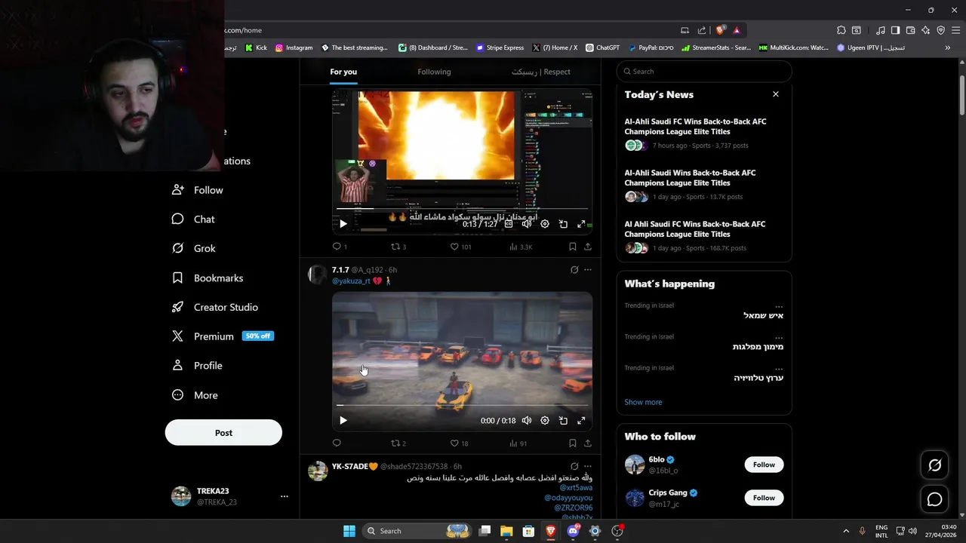Viewport: 966px width, 543px height.
Task: Open Brave main hamburger menu
Action: [955, 30]
